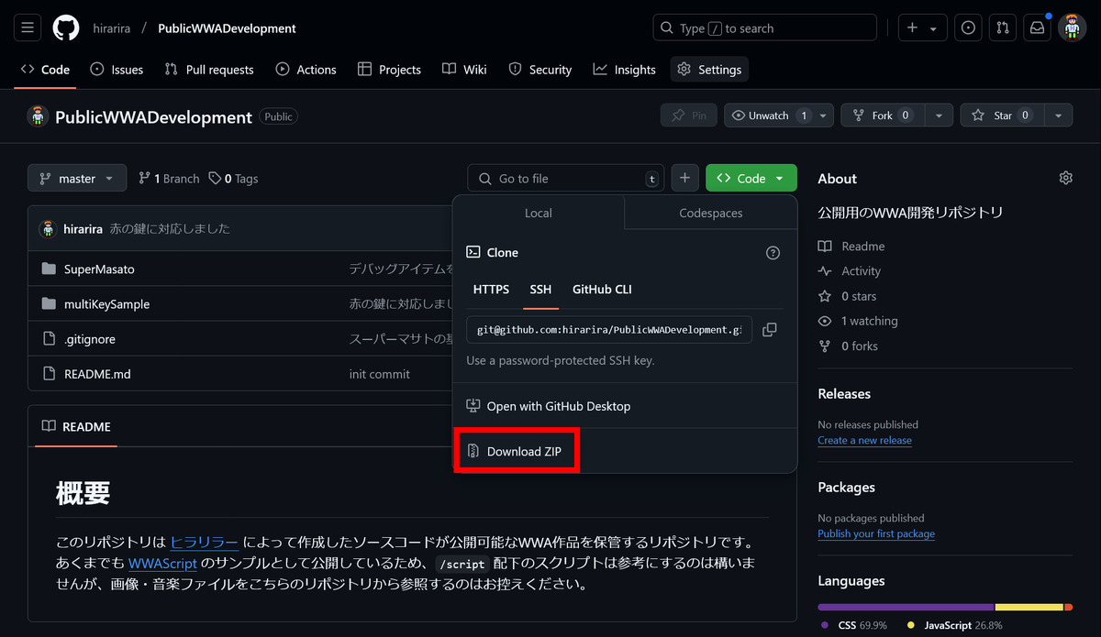Expand Unwatch notification options arrow
The width and height of the screenshot is (1101, 637).
(825, 115)
